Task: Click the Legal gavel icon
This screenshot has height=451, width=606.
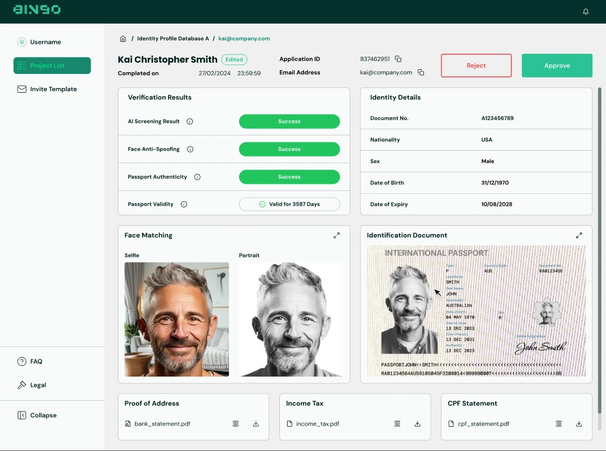Action: [22, 385]
